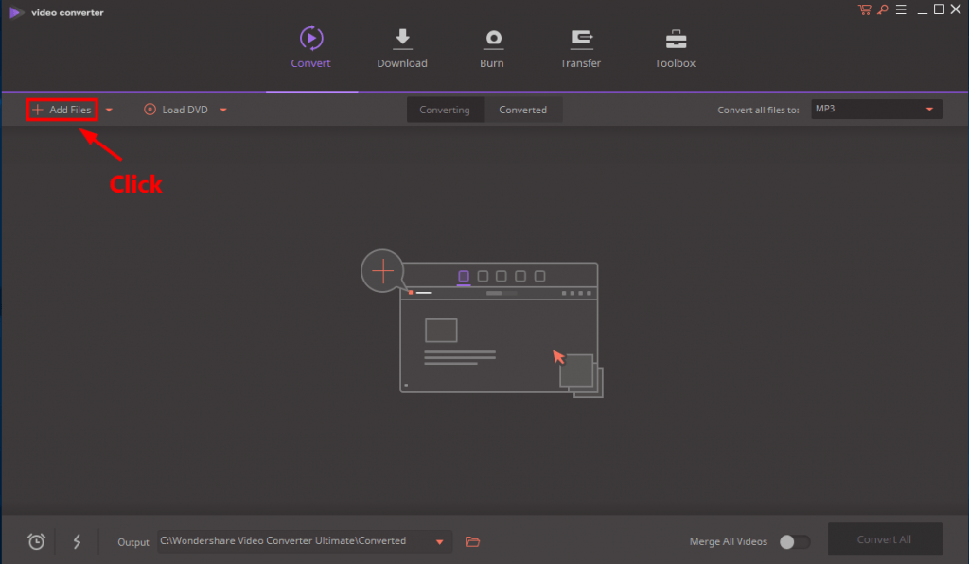Click the "Output" label text
Image resolution: width=969 pixels, height=564 pixels.
pos(133,541)
